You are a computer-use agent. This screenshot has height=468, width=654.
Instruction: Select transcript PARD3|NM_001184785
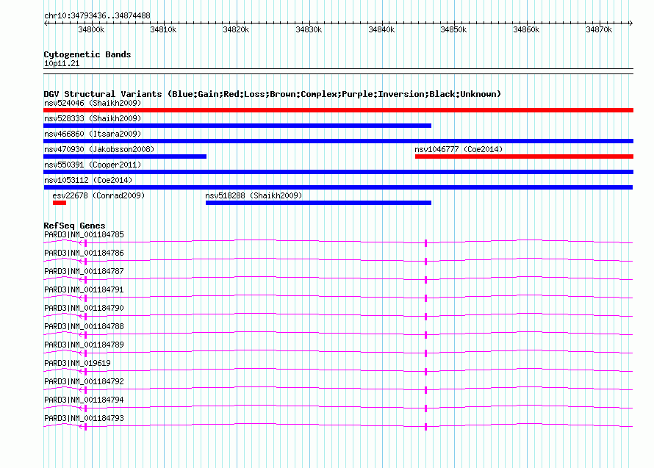84,235
